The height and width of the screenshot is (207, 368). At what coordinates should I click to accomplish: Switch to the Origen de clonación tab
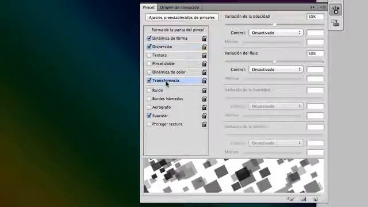[x=179, y=7]
